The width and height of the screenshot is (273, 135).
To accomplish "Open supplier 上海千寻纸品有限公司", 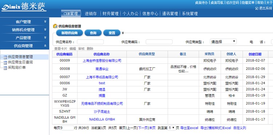I will tap(102, 77).
